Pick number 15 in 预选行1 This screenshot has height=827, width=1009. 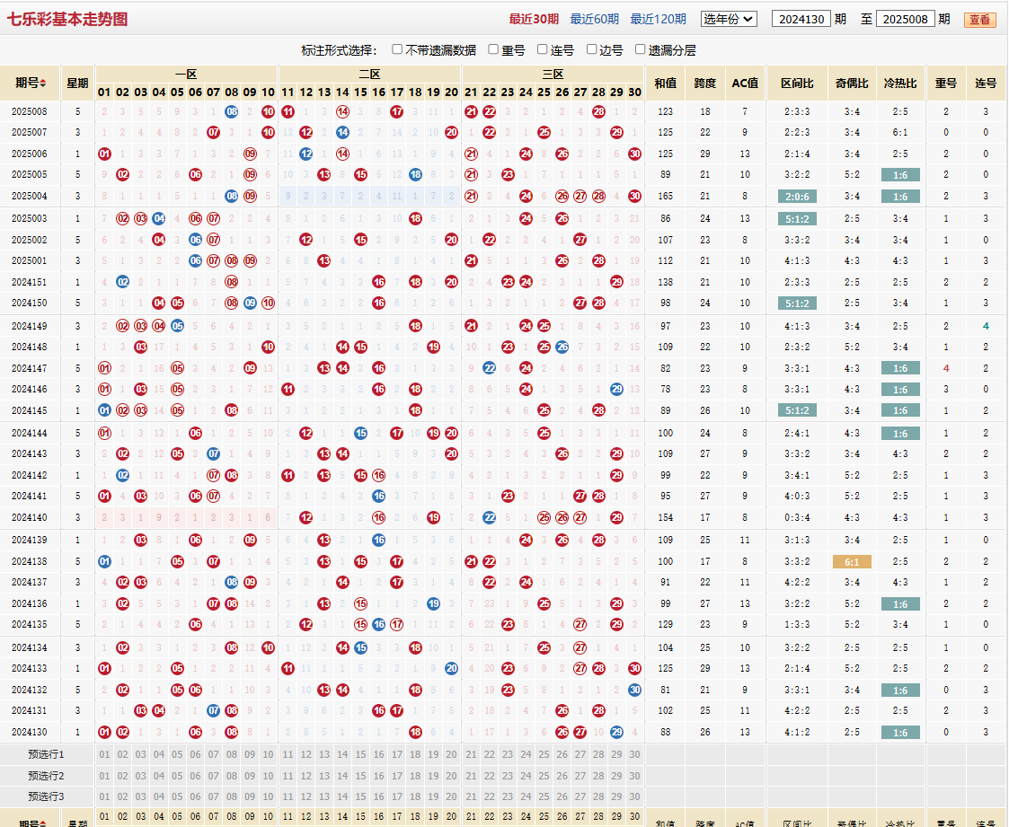pyautogui.click(x=361, y=755)
